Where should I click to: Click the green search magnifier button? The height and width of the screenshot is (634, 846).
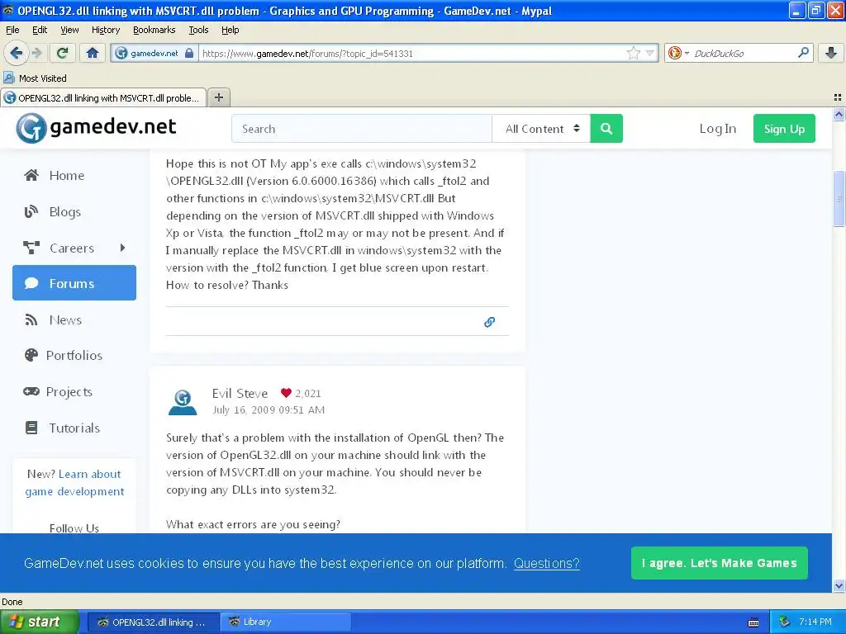point(606,128)
